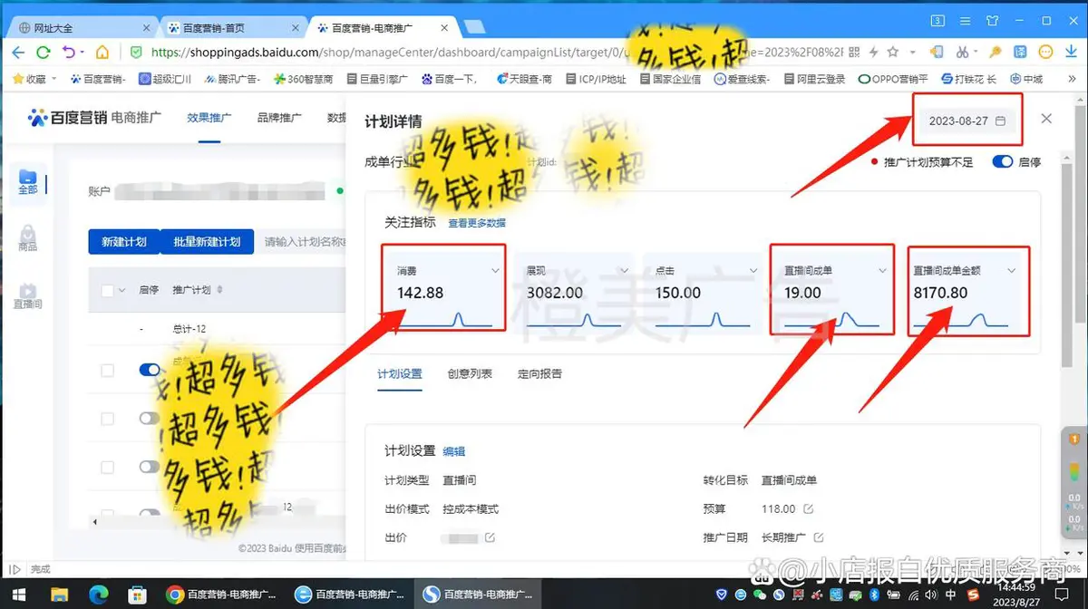Click the browser refresh icon

(x=44, y=53)
